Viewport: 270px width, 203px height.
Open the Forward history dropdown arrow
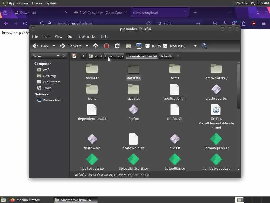[87, 46]
